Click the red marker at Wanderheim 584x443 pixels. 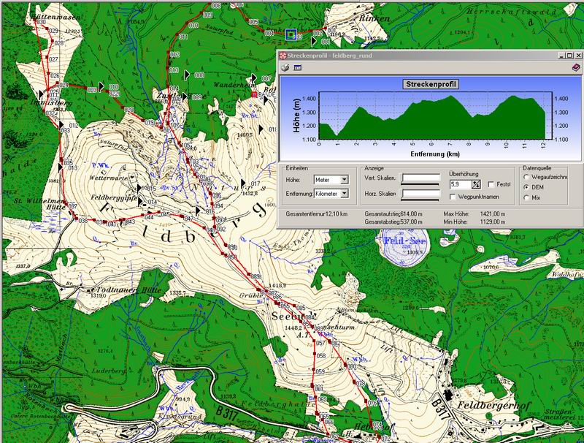click(x=254, y=95)
